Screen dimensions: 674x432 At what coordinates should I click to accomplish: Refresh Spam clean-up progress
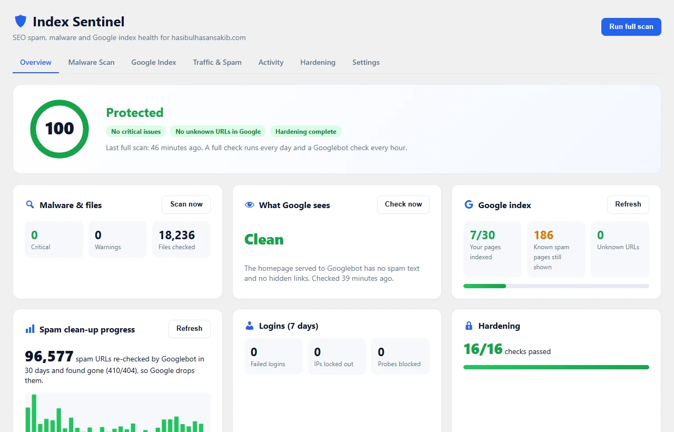point(190,329)
